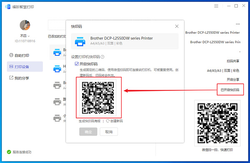Screen dimensions: 250x163
Task: Select the second blue printer starting with H
Action: 57,69
